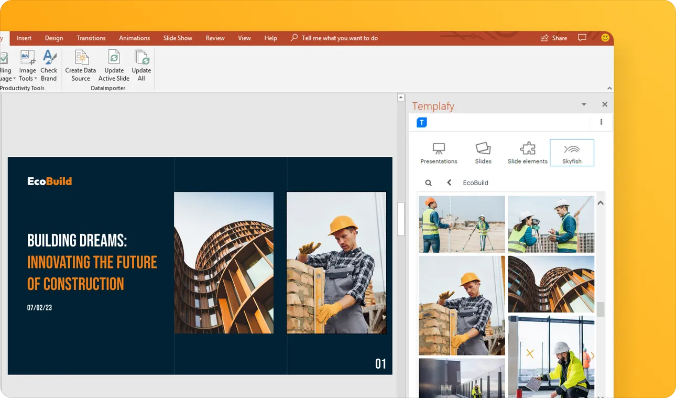Select the curved wooden building thumbnail
The image size is (676, 398).
click(x=551, y=284)
